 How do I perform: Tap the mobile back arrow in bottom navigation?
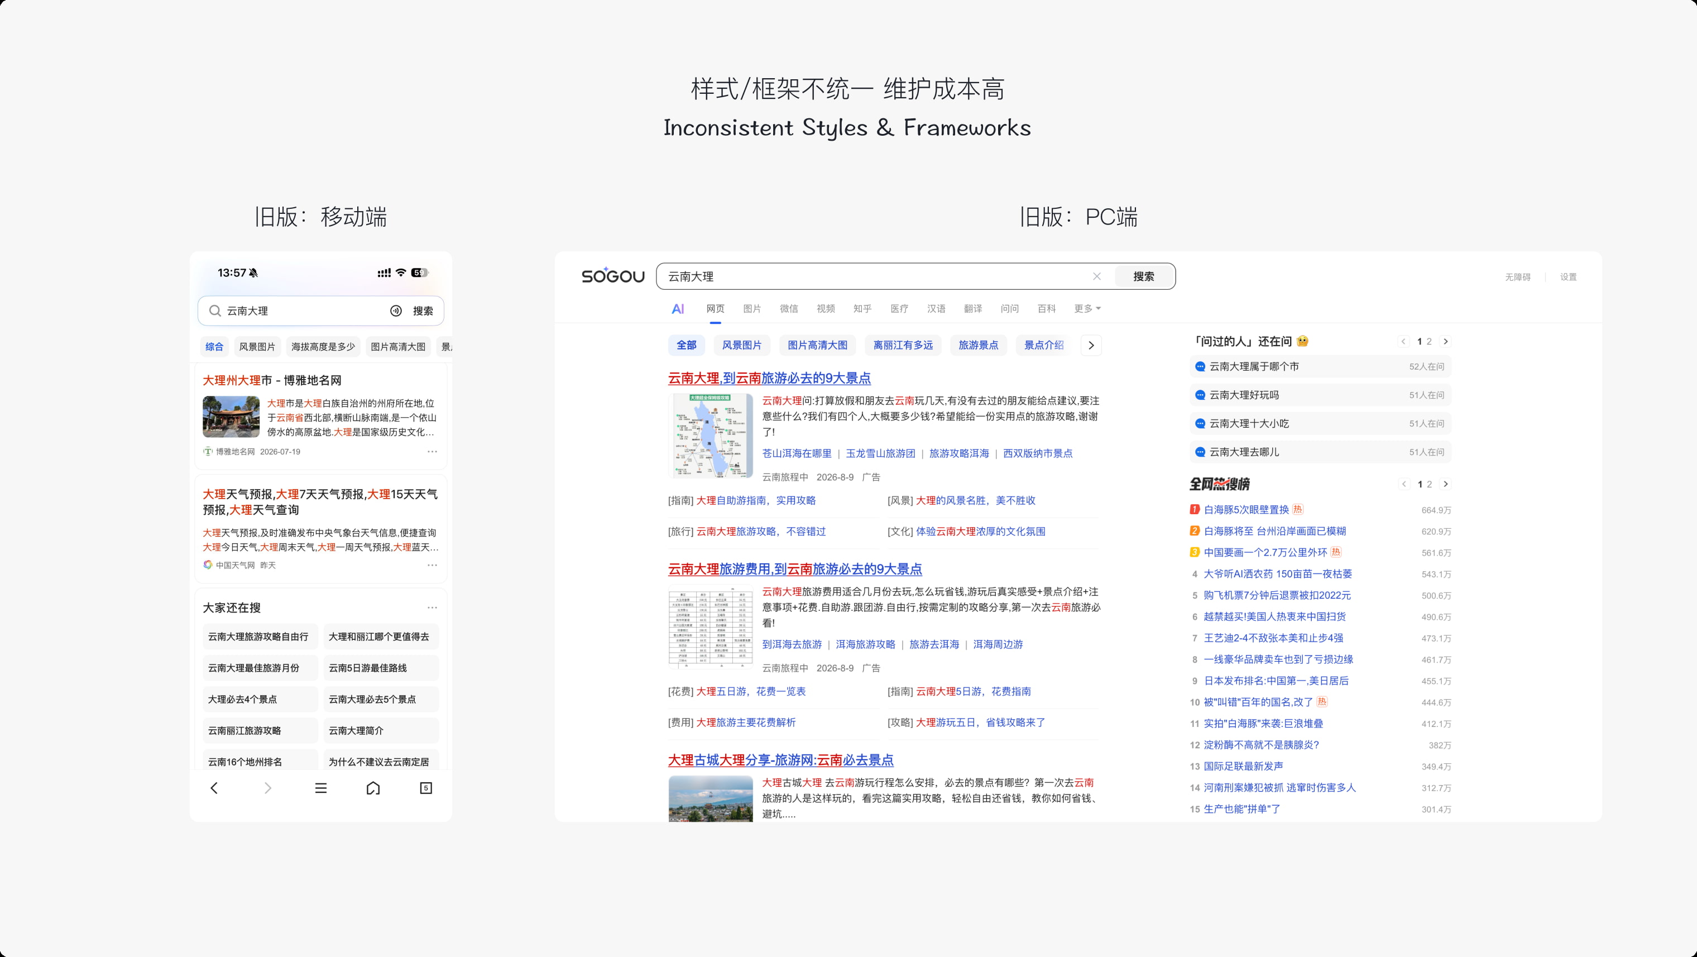[x=214, y=788]
